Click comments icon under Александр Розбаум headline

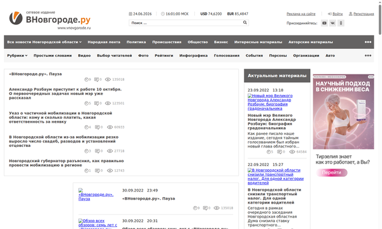[x=97, y=104]
